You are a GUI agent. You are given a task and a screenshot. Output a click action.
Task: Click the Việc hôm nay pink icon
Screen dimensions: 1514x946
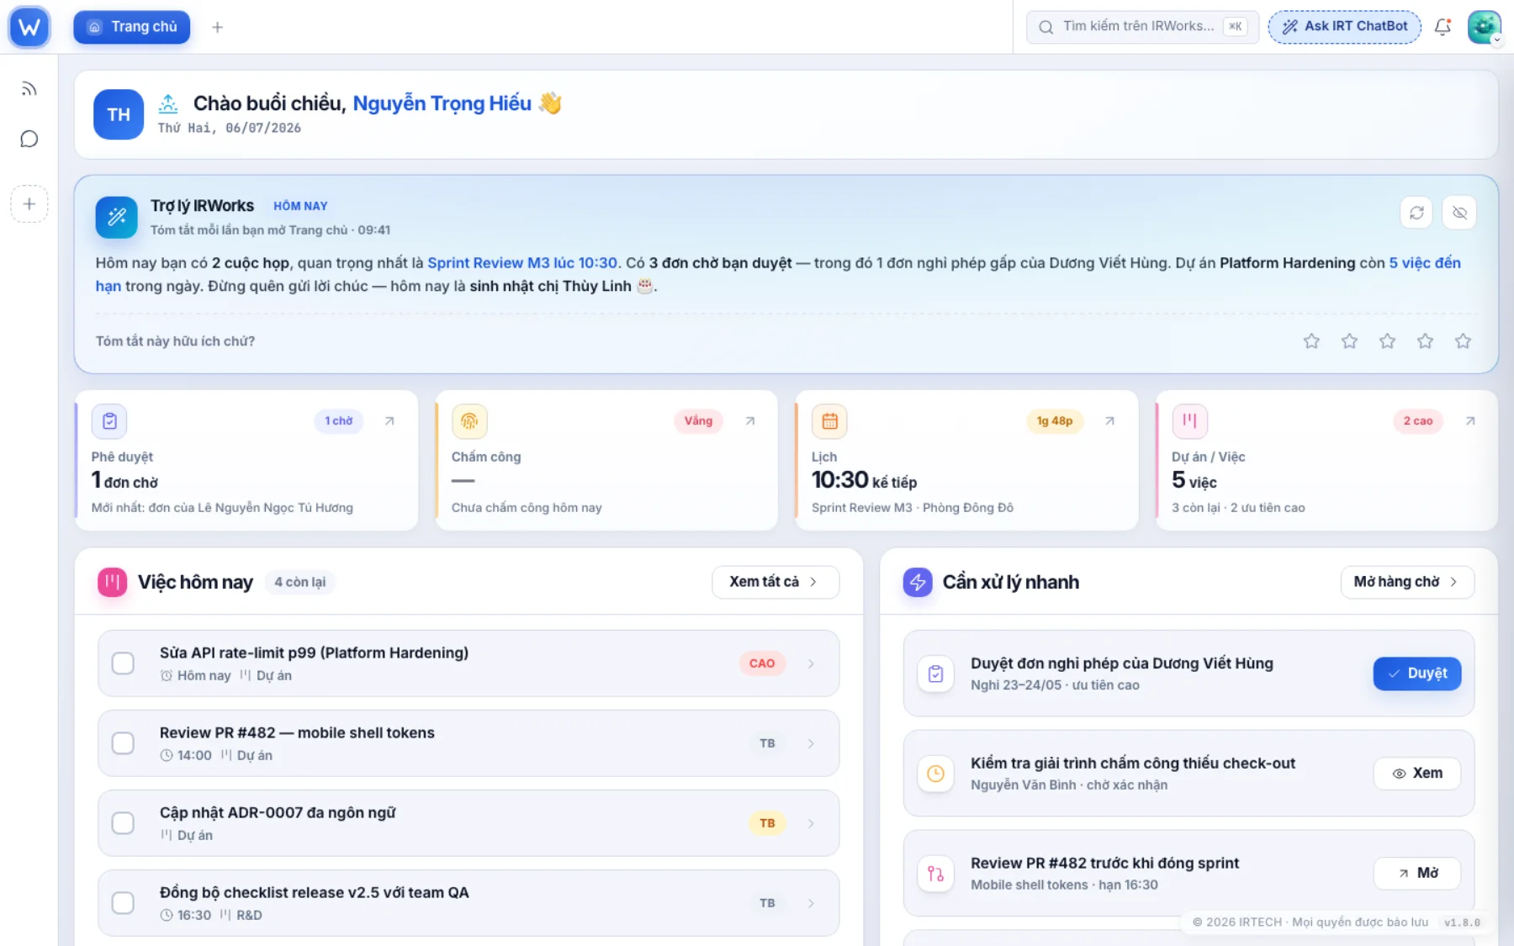[x=112, y=582]
